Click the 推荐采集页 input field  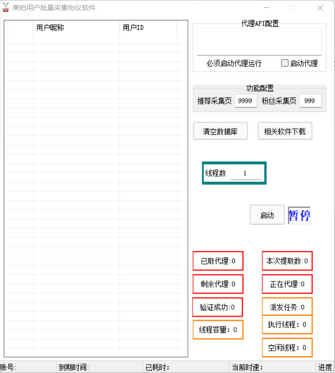click(x=246, y=101)
